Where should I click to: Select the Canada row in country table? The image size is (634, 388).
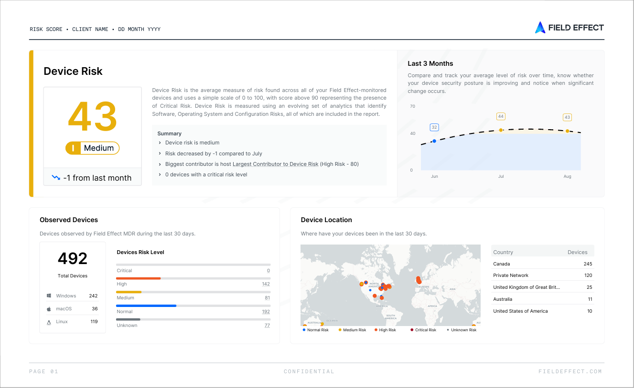(543, 264)
